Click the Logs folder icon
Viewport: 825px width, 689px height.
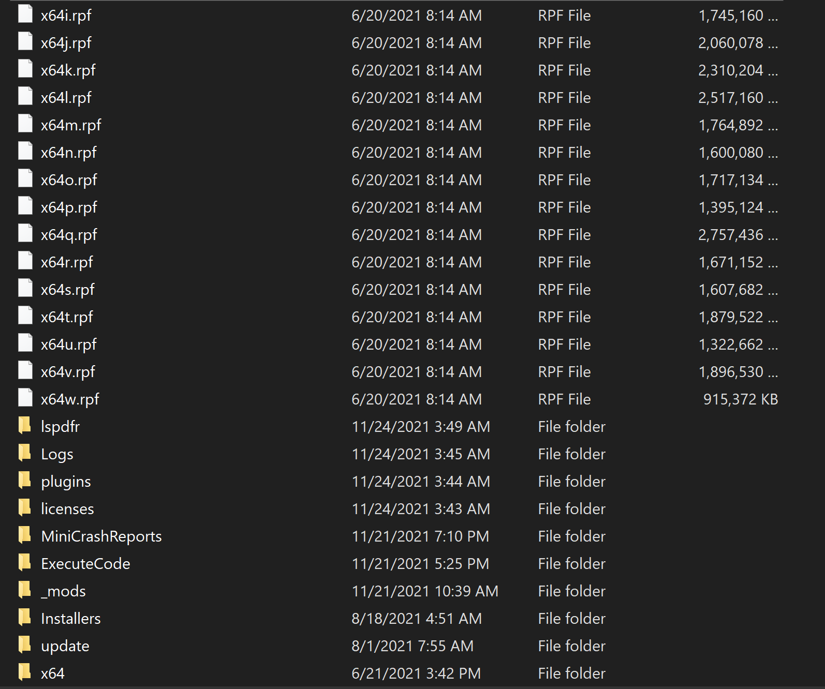25,453
